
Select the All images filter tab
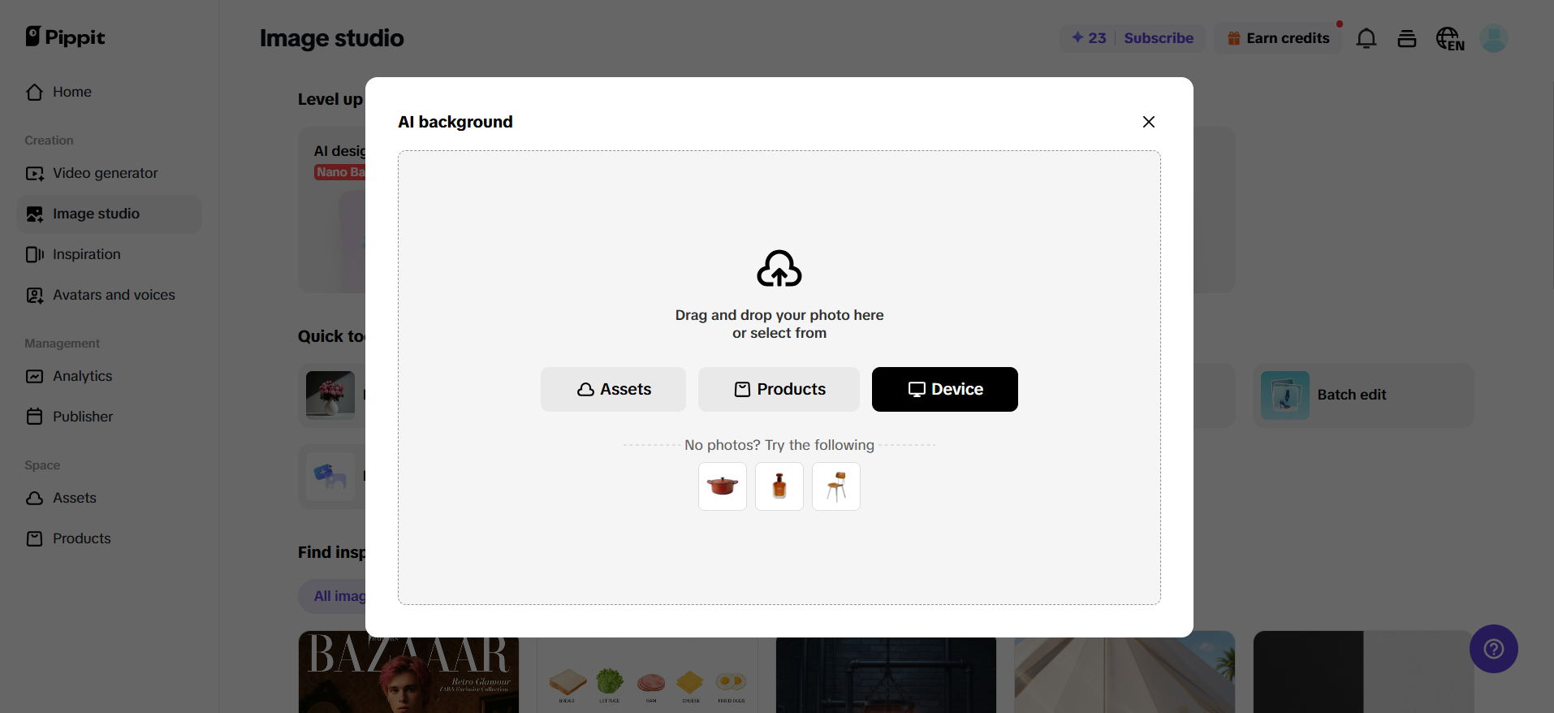pyautogui.click(x=339, y=596)
